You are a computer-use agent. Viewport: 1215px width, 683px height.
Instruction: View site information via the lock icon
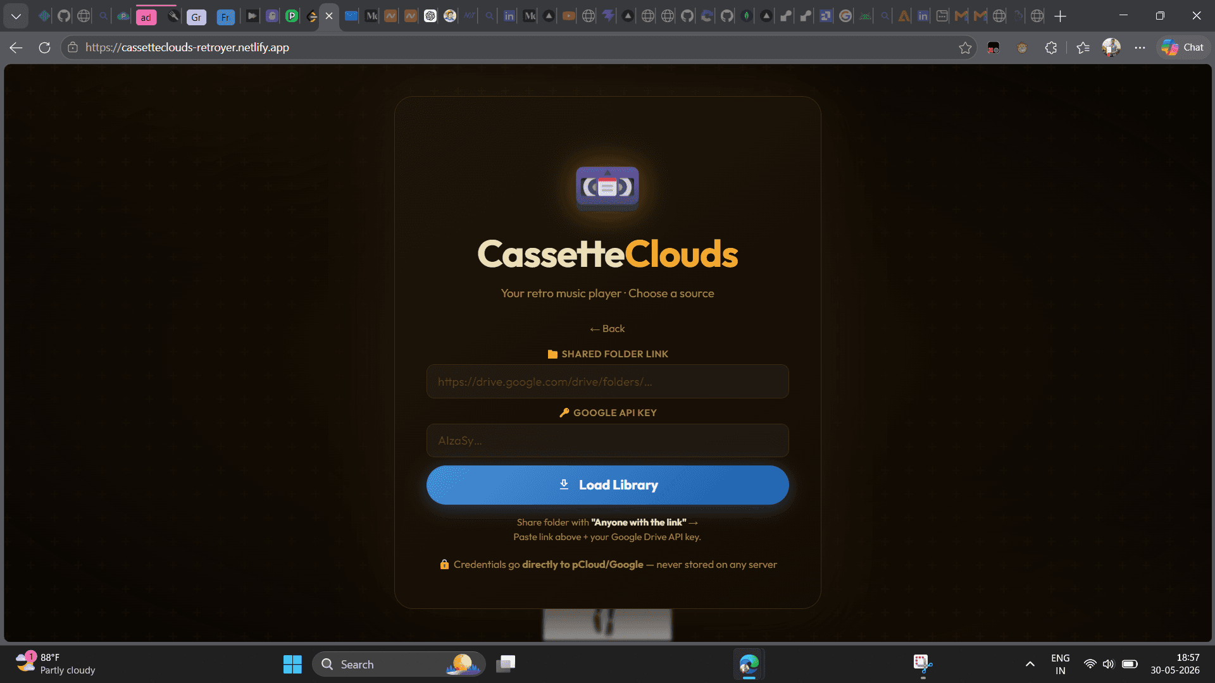(73, 47)
